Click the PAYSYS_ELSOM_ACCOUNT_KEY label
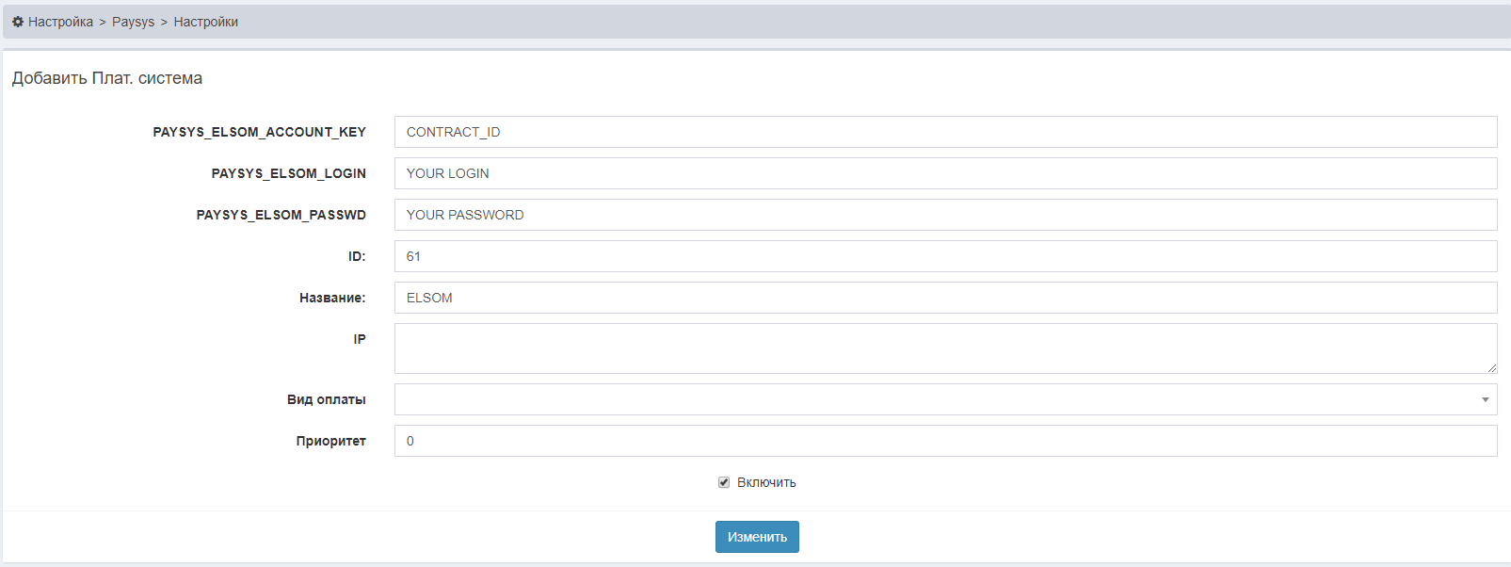 click(260, 132)
